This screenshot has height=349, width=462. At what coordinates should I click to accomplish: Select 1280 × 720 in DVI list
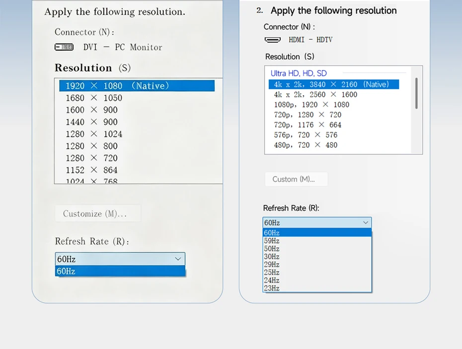[91, 158]
